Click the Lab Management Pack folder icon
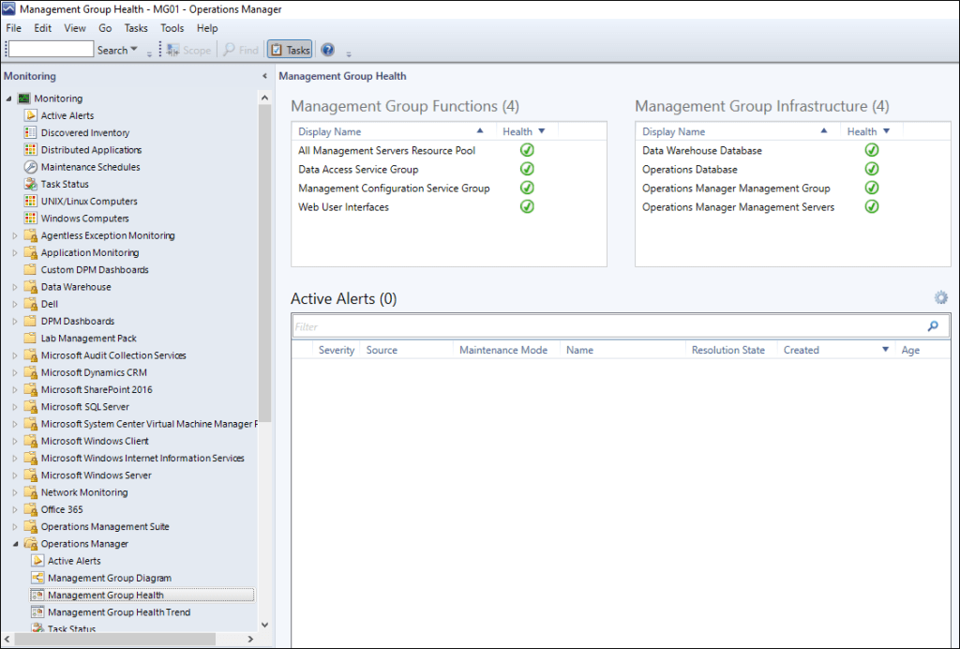Image resolution: width=960 pixels, height=649 pixels. click(31, 338)
